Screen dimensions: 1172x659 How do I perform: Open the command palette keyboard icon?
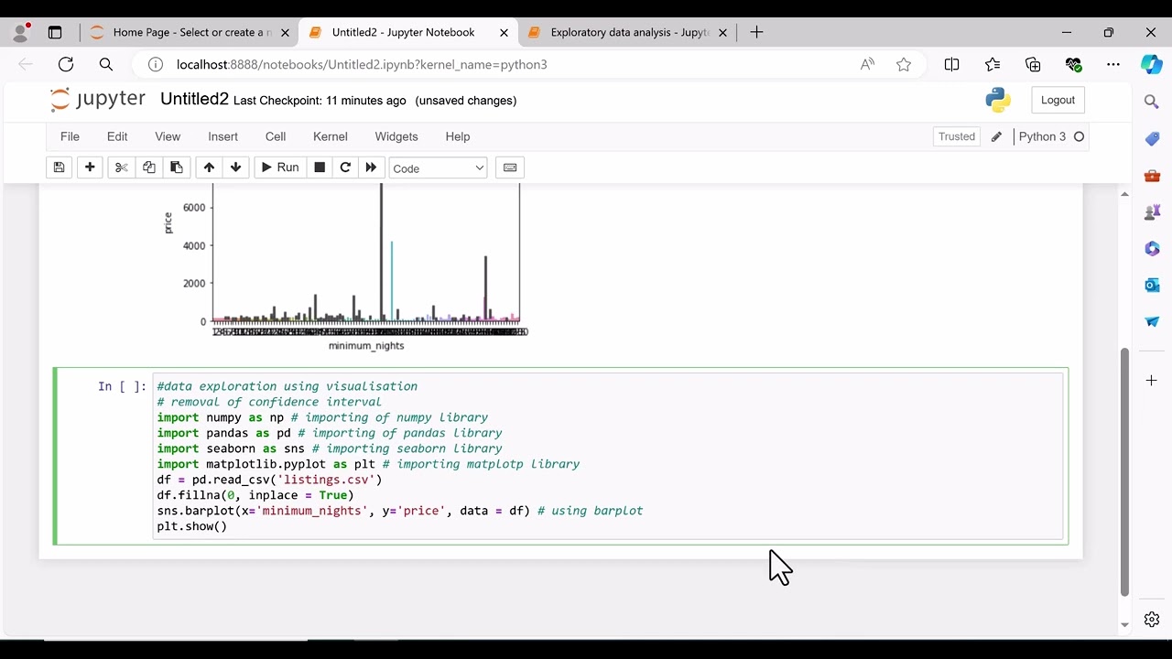tap(510, 167)
